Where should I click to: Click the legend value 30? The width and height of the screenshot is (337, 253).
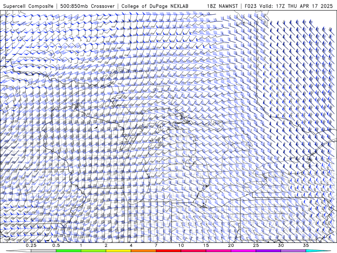pos(281,245)
